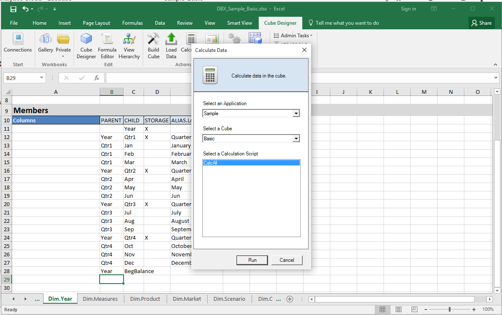Open Ribbon Display Options icon
The height and width of the screenshot is (315, 502).
pos(434,9)
